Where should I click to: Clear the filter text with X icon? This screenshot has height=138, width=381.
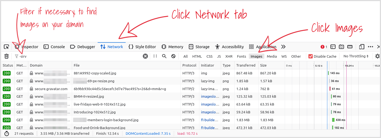coord(145,56)
